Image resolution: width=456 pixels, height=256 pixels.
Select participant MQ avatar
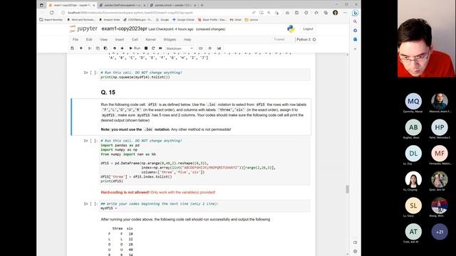tap(413, 101)
